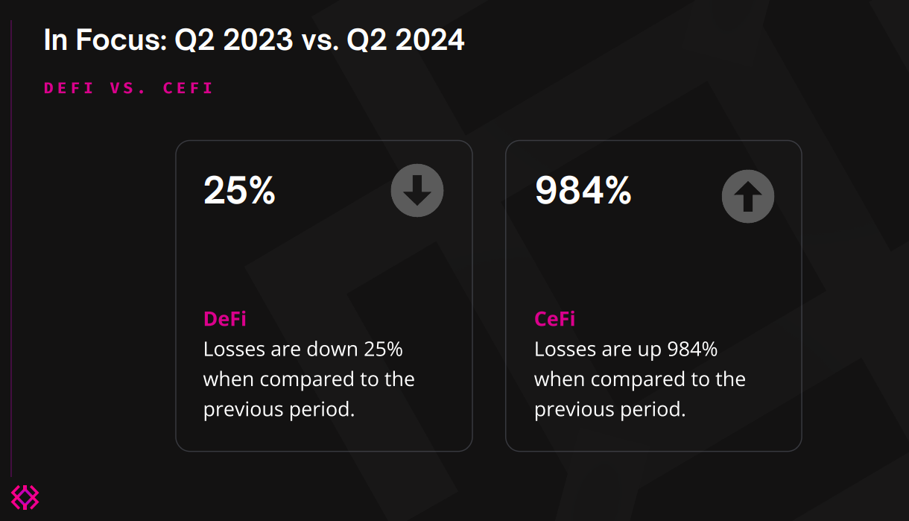Click "previous period." in the DeFi card

[x=279, y=409]
